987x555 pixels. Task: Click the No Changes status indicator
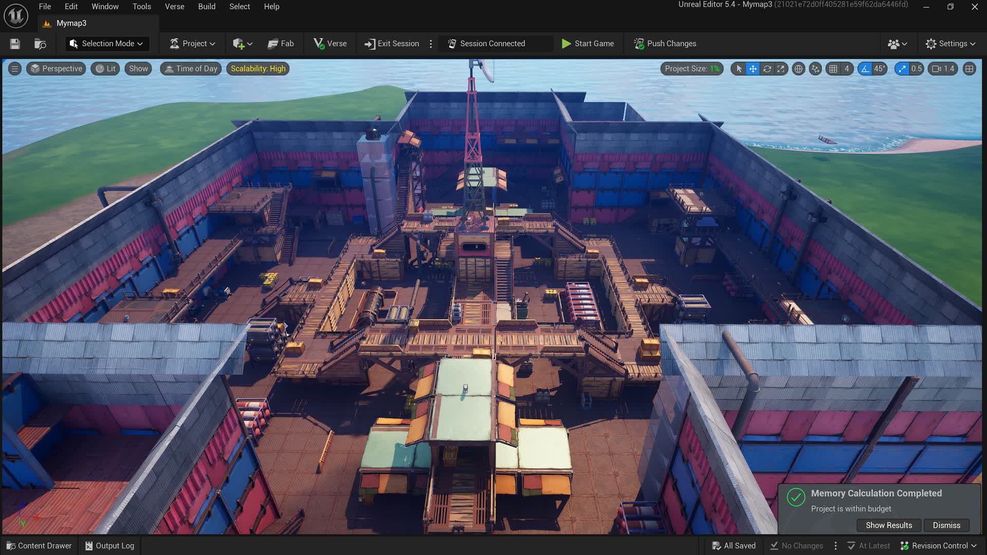point(796,546)
